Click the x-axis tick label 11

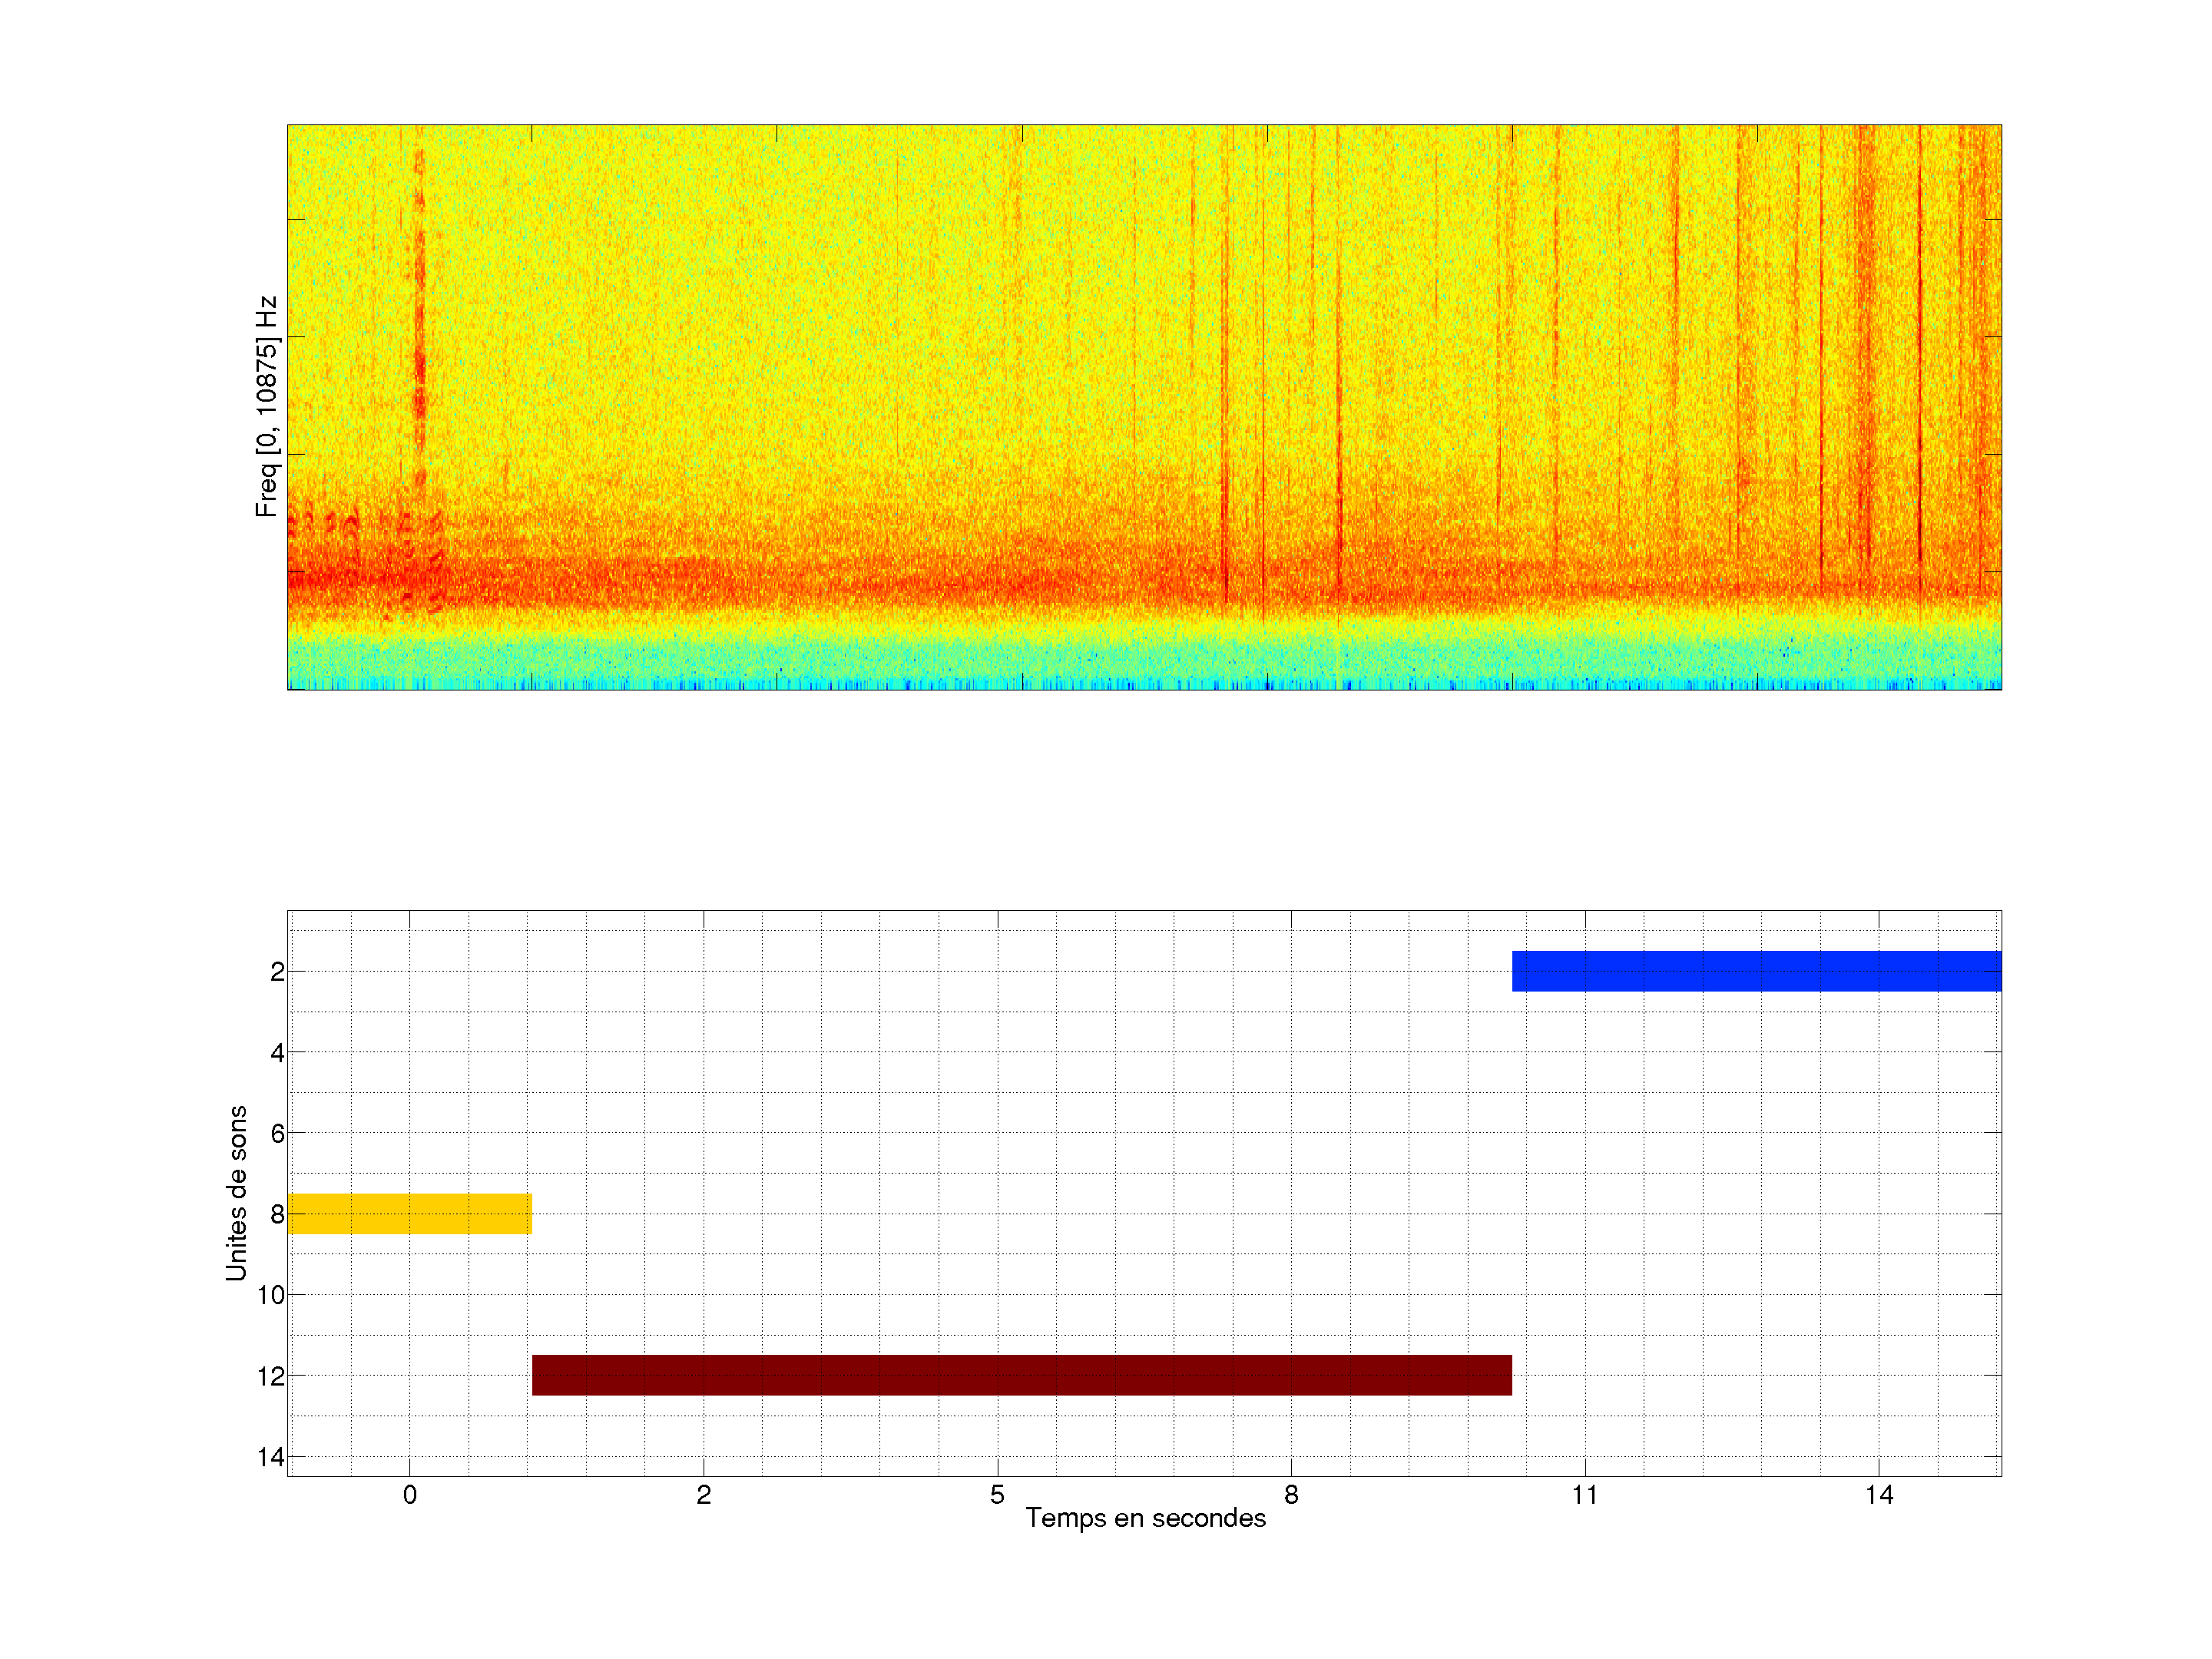pyautogui.click(x=1584, y=1495)
